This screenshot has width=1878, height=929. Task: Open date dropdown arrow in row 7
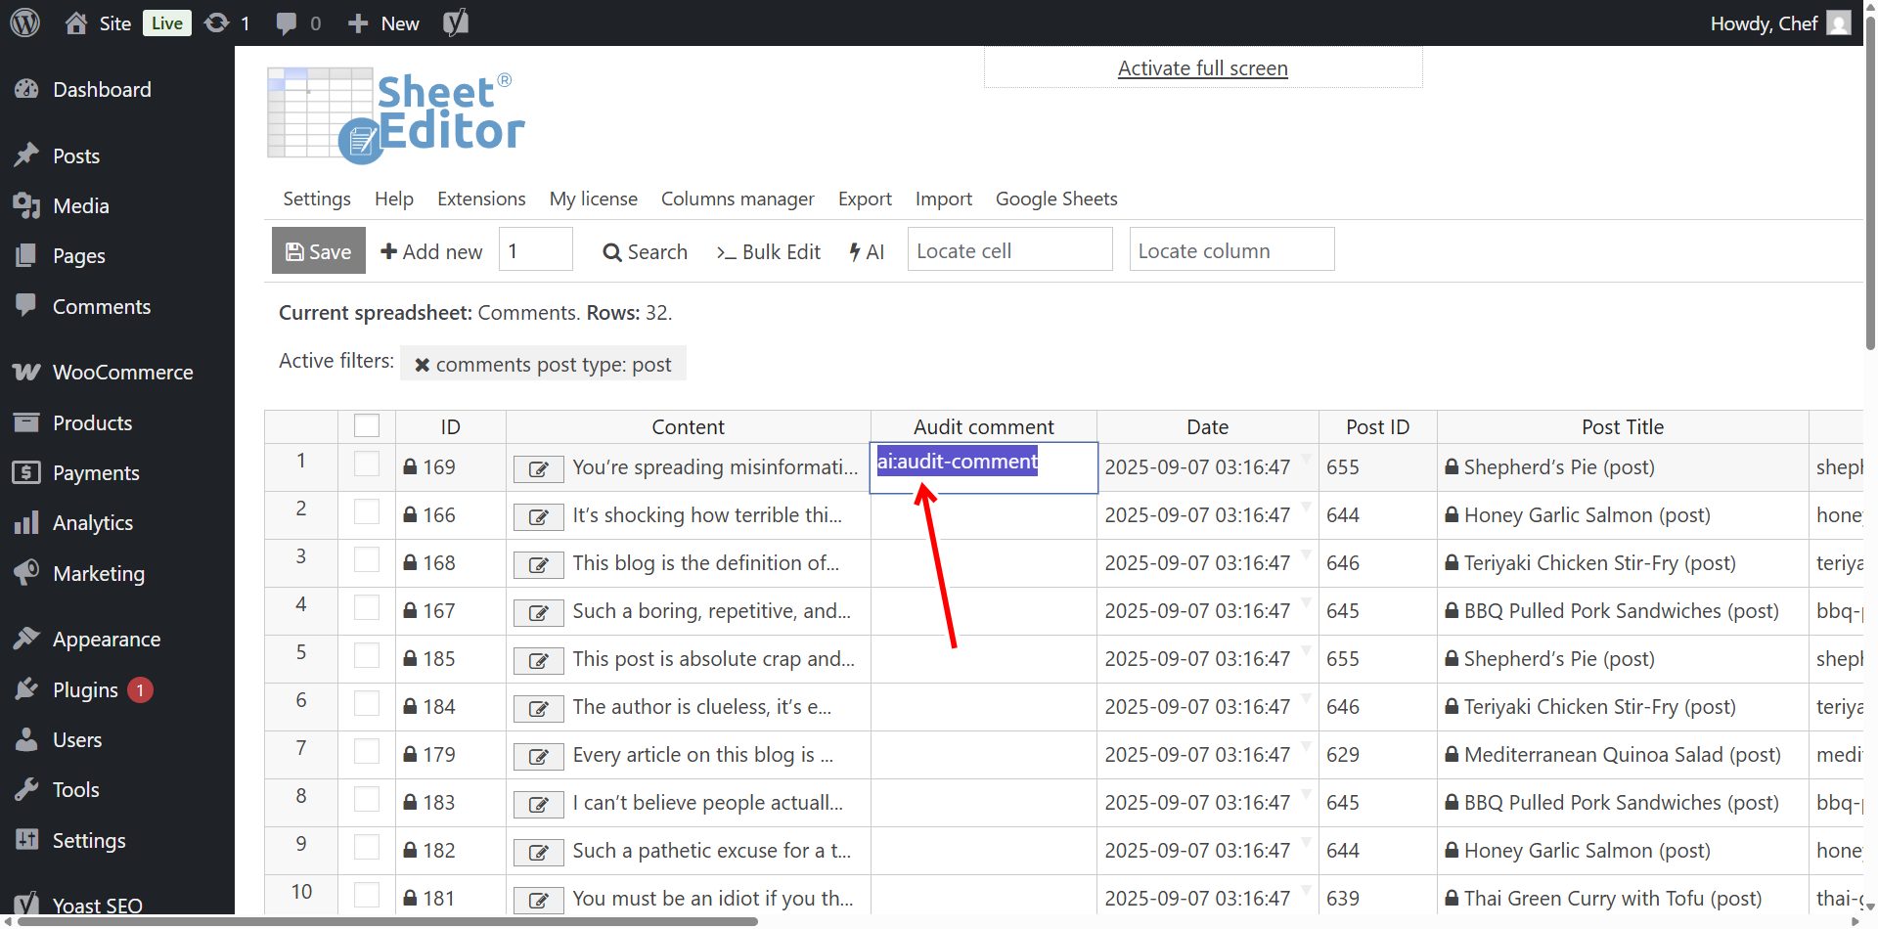[1306, 746]
